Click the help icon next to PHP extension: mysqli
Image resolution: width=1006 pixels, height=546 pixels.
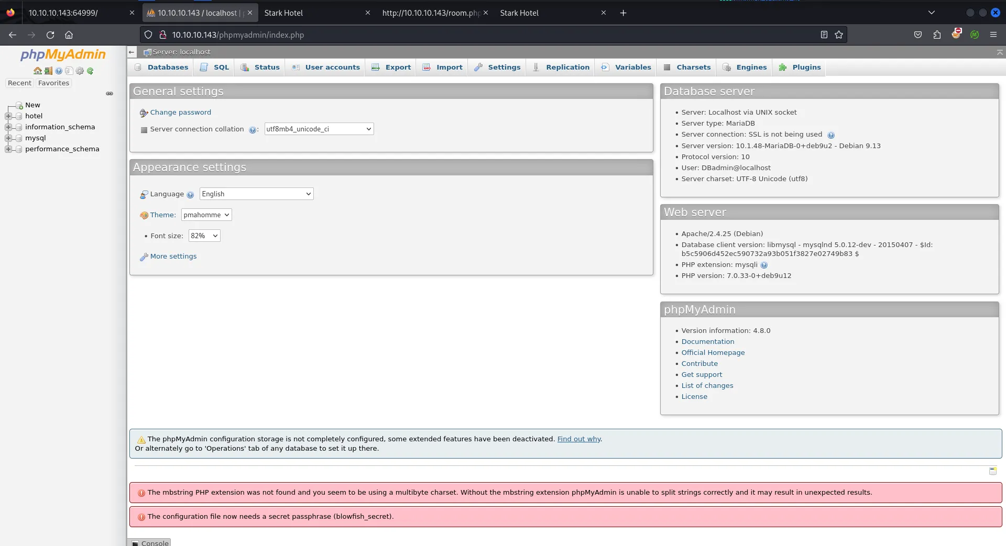764,265
